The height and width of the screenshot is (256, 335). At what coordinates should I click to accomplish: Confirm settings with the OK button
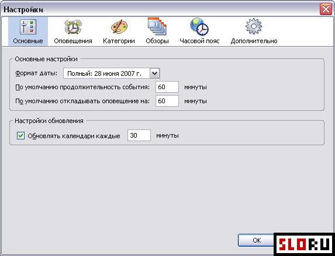257,240
